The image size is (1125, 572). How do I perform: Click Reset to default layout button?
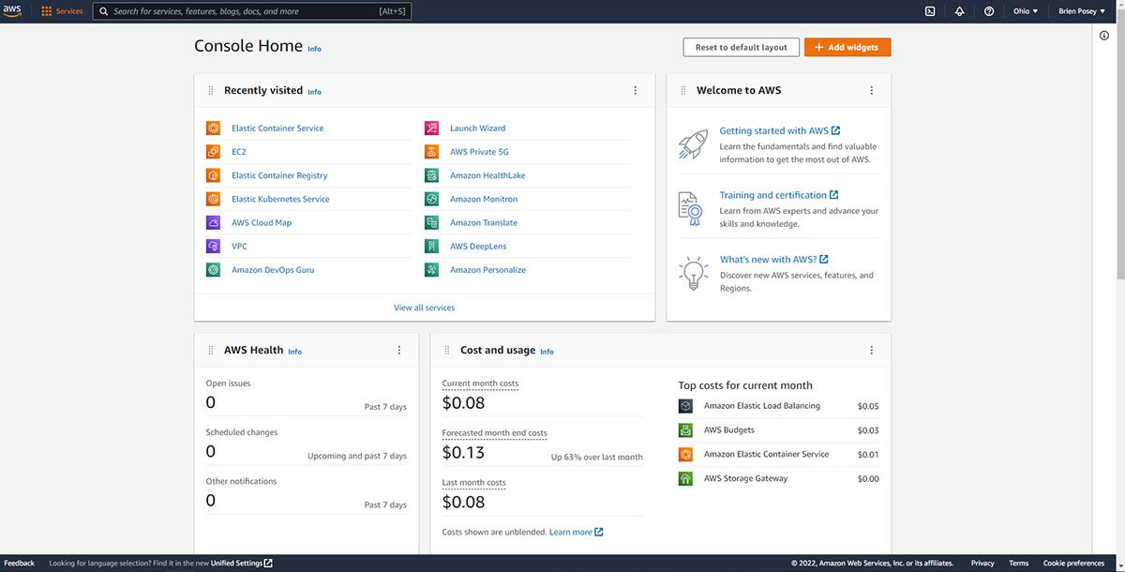[x=742, y=47]
